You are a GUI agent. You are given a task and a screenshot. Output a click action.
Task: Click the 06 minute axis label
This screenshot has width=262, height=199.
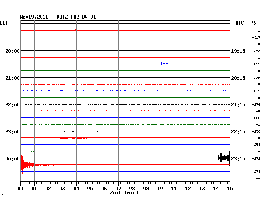104,189
